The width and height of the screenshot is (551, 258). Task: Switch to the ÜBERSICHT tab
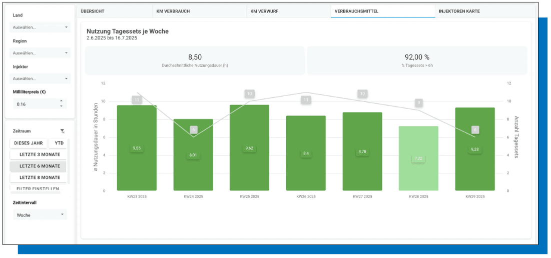(x=114, y=11)
